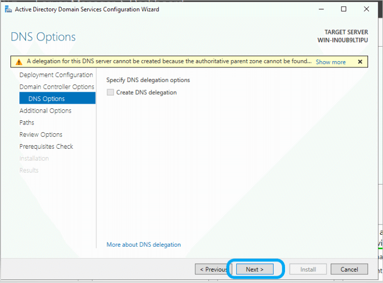Go back with the Previous button
The width and height of the screenshot is (383, 283).
click(213, 269)
